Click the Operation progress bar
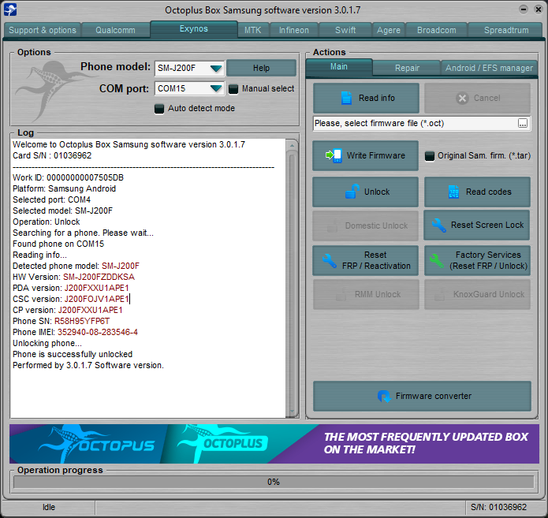The width and height of the screenshot is (548, 518). coord(274,482)
